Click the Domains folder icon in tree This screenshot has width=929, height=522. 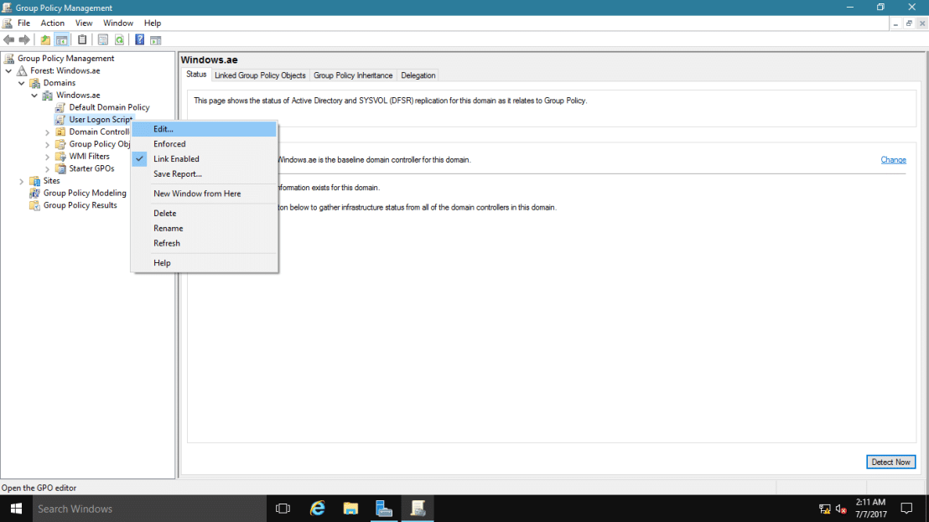(35, 83)
